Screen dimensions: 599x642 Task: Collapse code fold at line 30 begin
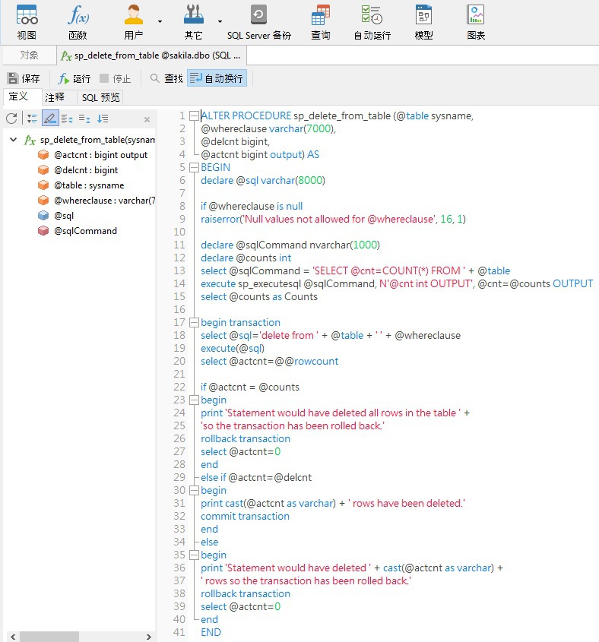pyautogui.click(x=194, y=491)
